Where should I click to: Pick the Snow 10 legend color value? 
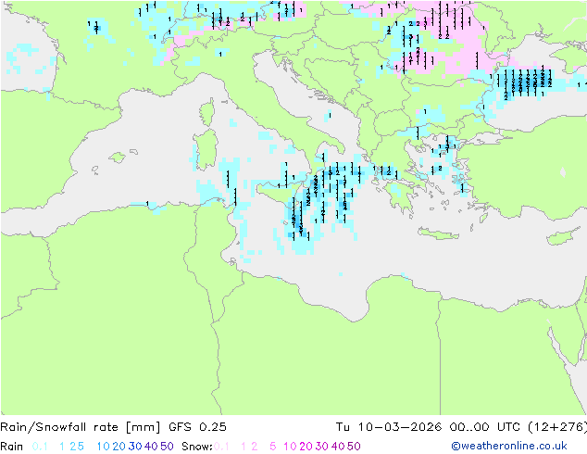[x=290, y=447]
